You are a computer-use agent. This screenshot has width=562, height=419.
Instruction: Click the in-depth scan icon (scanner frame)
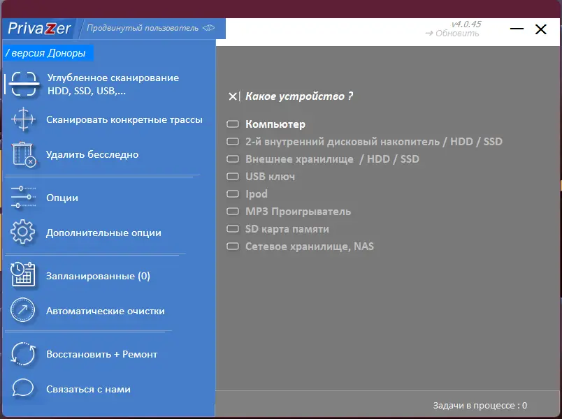coord(24,84)
